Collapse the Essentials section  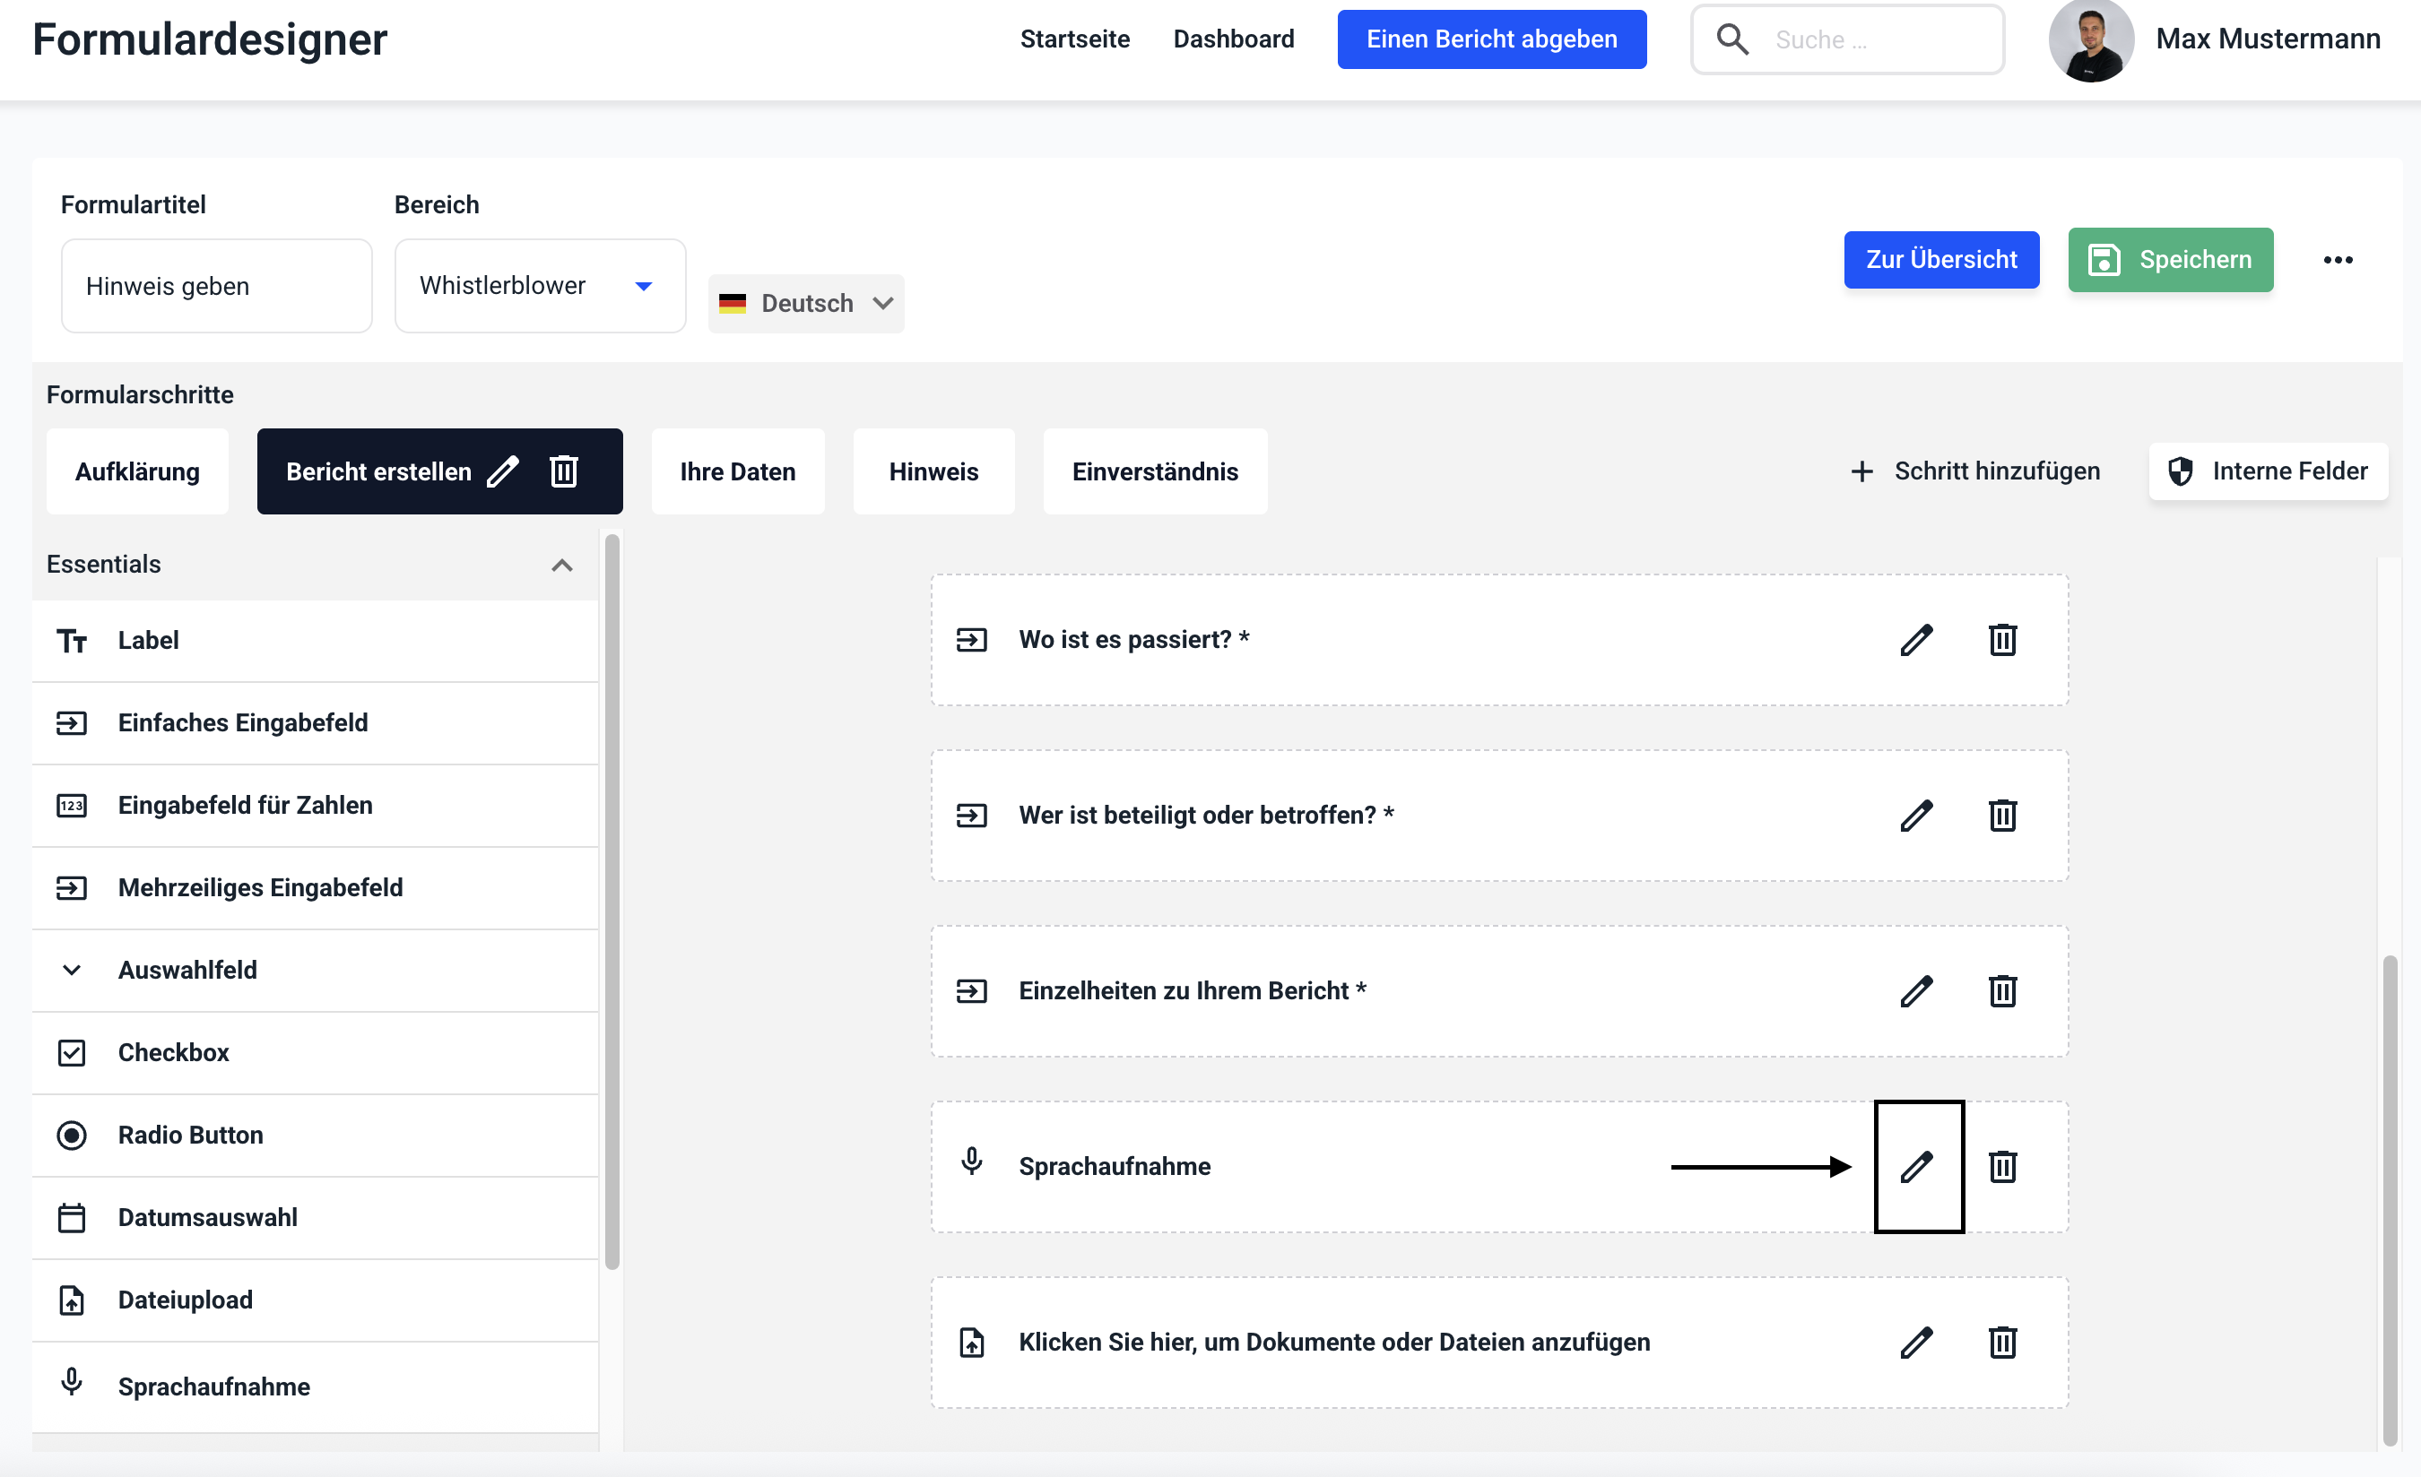point(561,565)
